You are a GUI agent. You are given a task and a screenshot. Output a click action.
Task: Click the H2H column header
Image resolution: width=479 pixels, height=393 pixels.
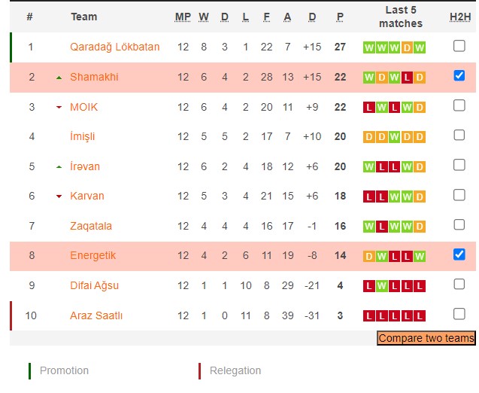point(459,17)
